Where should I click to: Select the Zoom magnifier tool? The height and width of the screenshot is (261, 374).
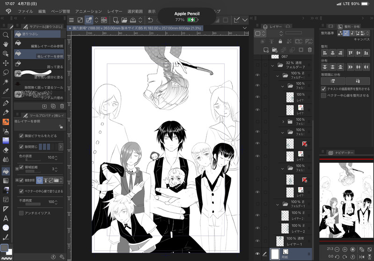tap(6, 35)
